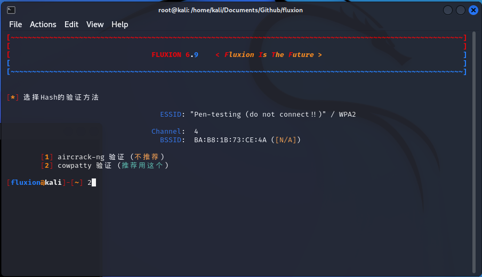Click option 2 cowpatty verification line
This screenshot has height=277, width=482.
[105, 166]
